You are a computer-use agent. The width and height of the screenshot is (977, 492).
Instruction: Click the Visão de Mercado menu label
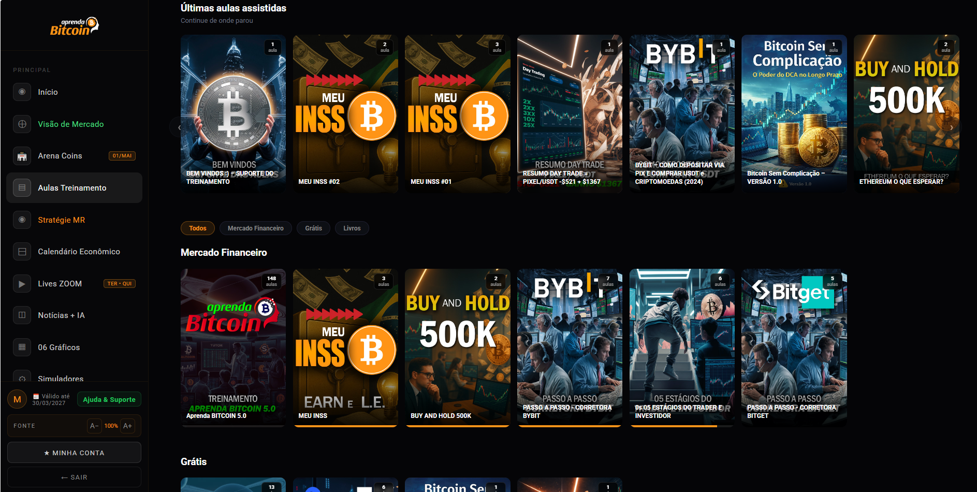click(x=71, y=124)
